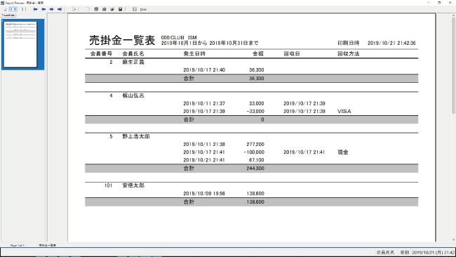
Task: Click amount 67,100
Action: click(257, 160)
